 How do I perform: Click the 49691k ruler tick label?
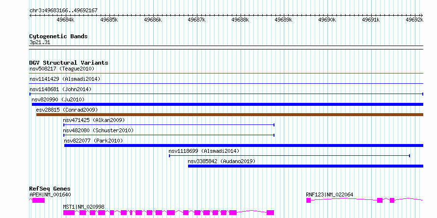[x=371, y=20]
